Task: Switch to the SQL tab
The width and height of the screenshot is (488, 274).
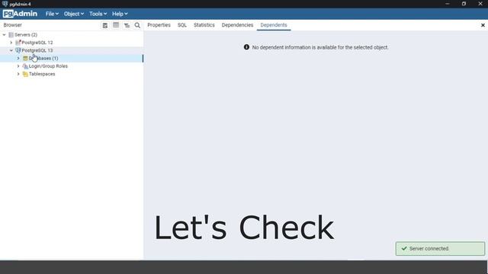Action: pyautogui.click(x=182, y=25)
